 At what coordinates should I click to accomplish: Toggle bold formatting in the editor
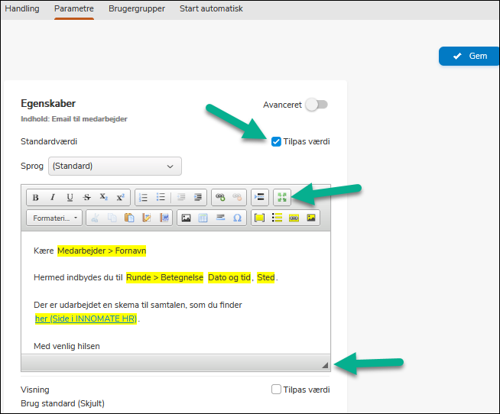(36, 197)
